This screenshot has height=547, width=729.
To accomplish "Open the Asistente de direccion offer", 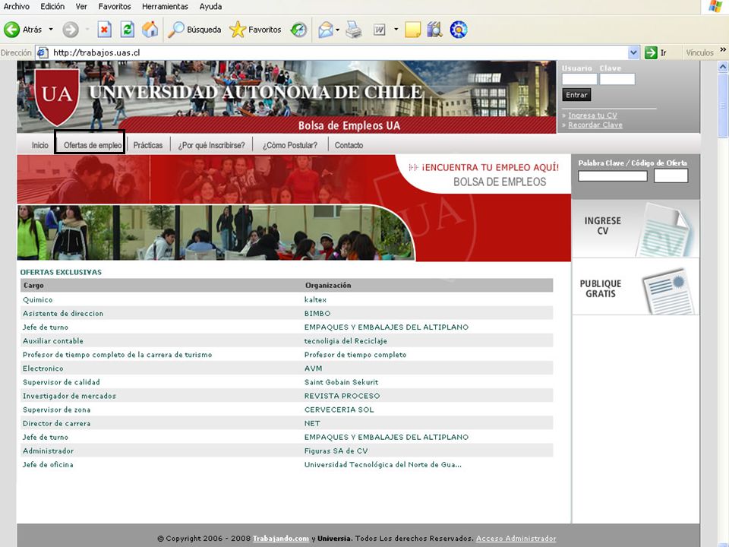I will coord(63,314).
